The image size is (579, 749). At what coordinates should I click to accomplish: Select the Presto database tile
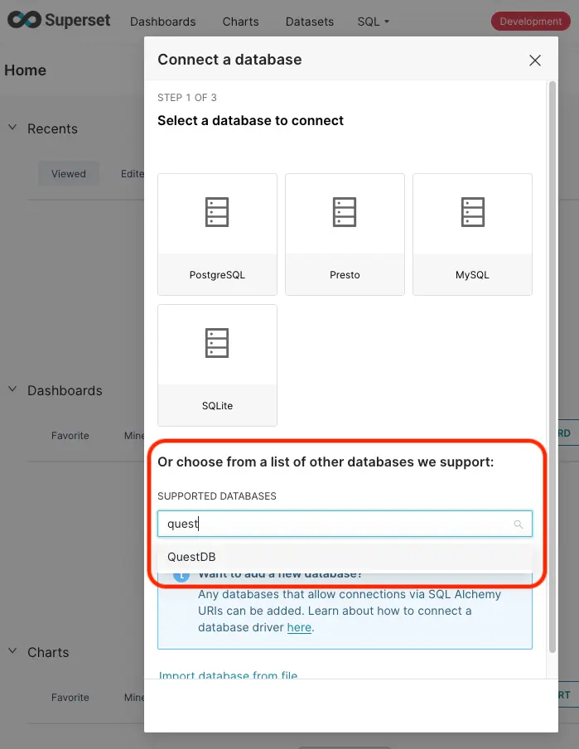(345, 234)
